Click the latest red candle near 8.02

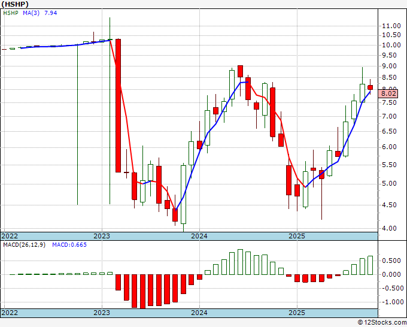click(x=370, y=87)
